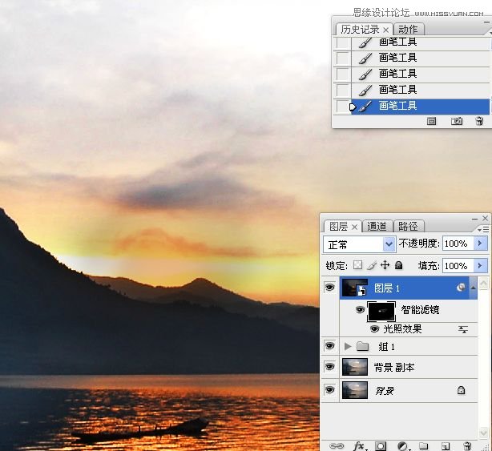Toggle 智能滤镜 visibility eye
This screenshot has width=492, height=451.
(x=360, y=310)
